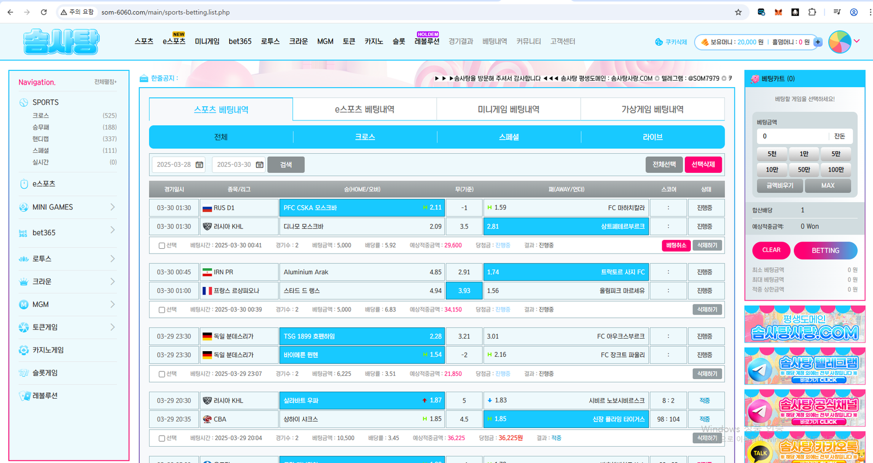Bookmark this page with the star icon
Viewport: 873px width, 463px height.
[738, 12]
